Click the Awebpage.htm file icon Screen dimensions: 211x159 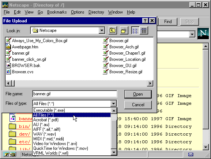coord(8,47)
